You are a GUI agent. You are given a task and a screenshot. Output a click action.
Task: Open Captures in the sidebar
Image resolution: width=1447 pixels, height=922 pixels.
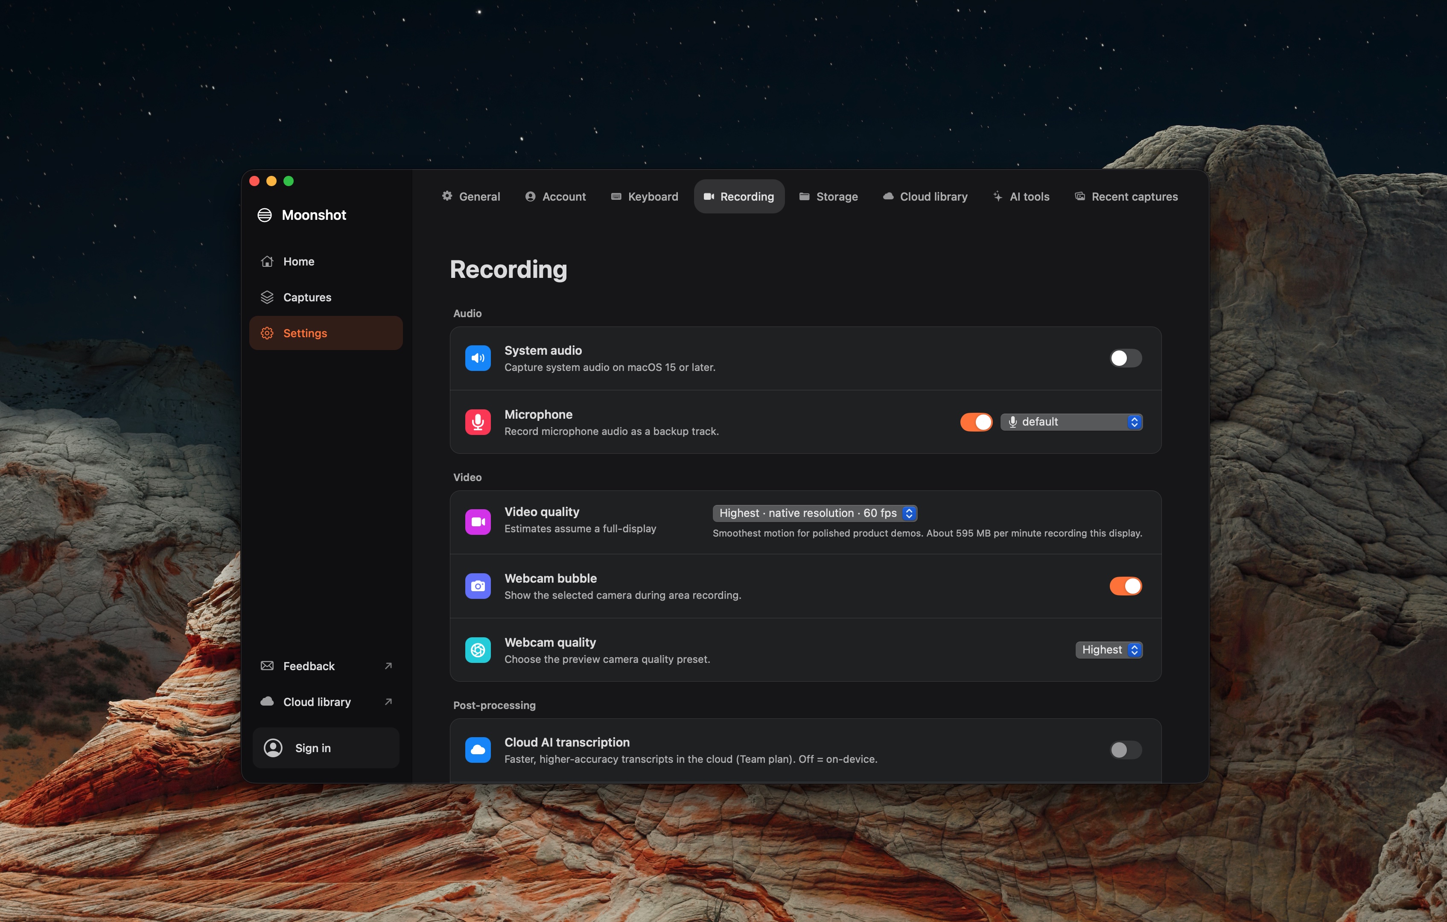click(x=326, y=298)
